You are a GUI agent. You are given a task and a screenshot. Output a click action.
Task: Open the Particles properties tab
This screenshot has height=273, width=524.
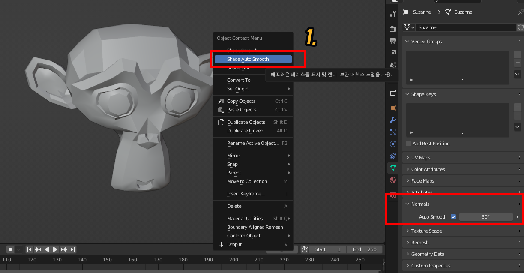(x=392, y=132)
